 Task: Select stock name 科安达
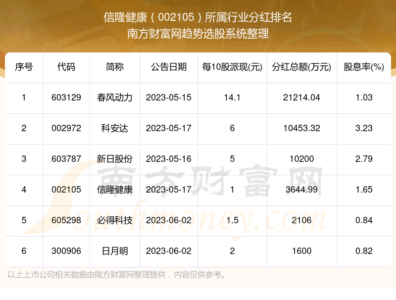pos(115,128)
